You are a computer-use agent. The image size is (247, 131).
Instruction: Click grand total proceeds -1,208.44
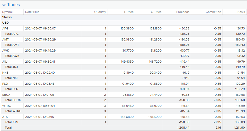[183, 128]
